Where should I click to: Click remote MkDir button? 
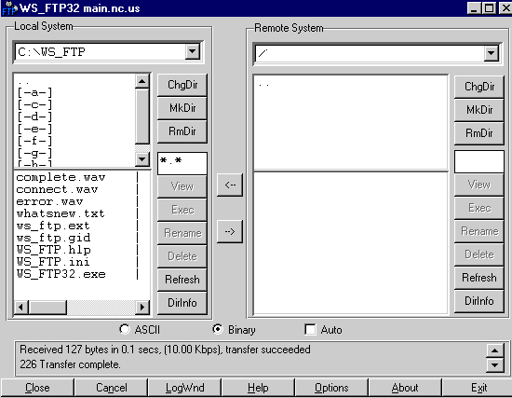click(x=479, y=110)
